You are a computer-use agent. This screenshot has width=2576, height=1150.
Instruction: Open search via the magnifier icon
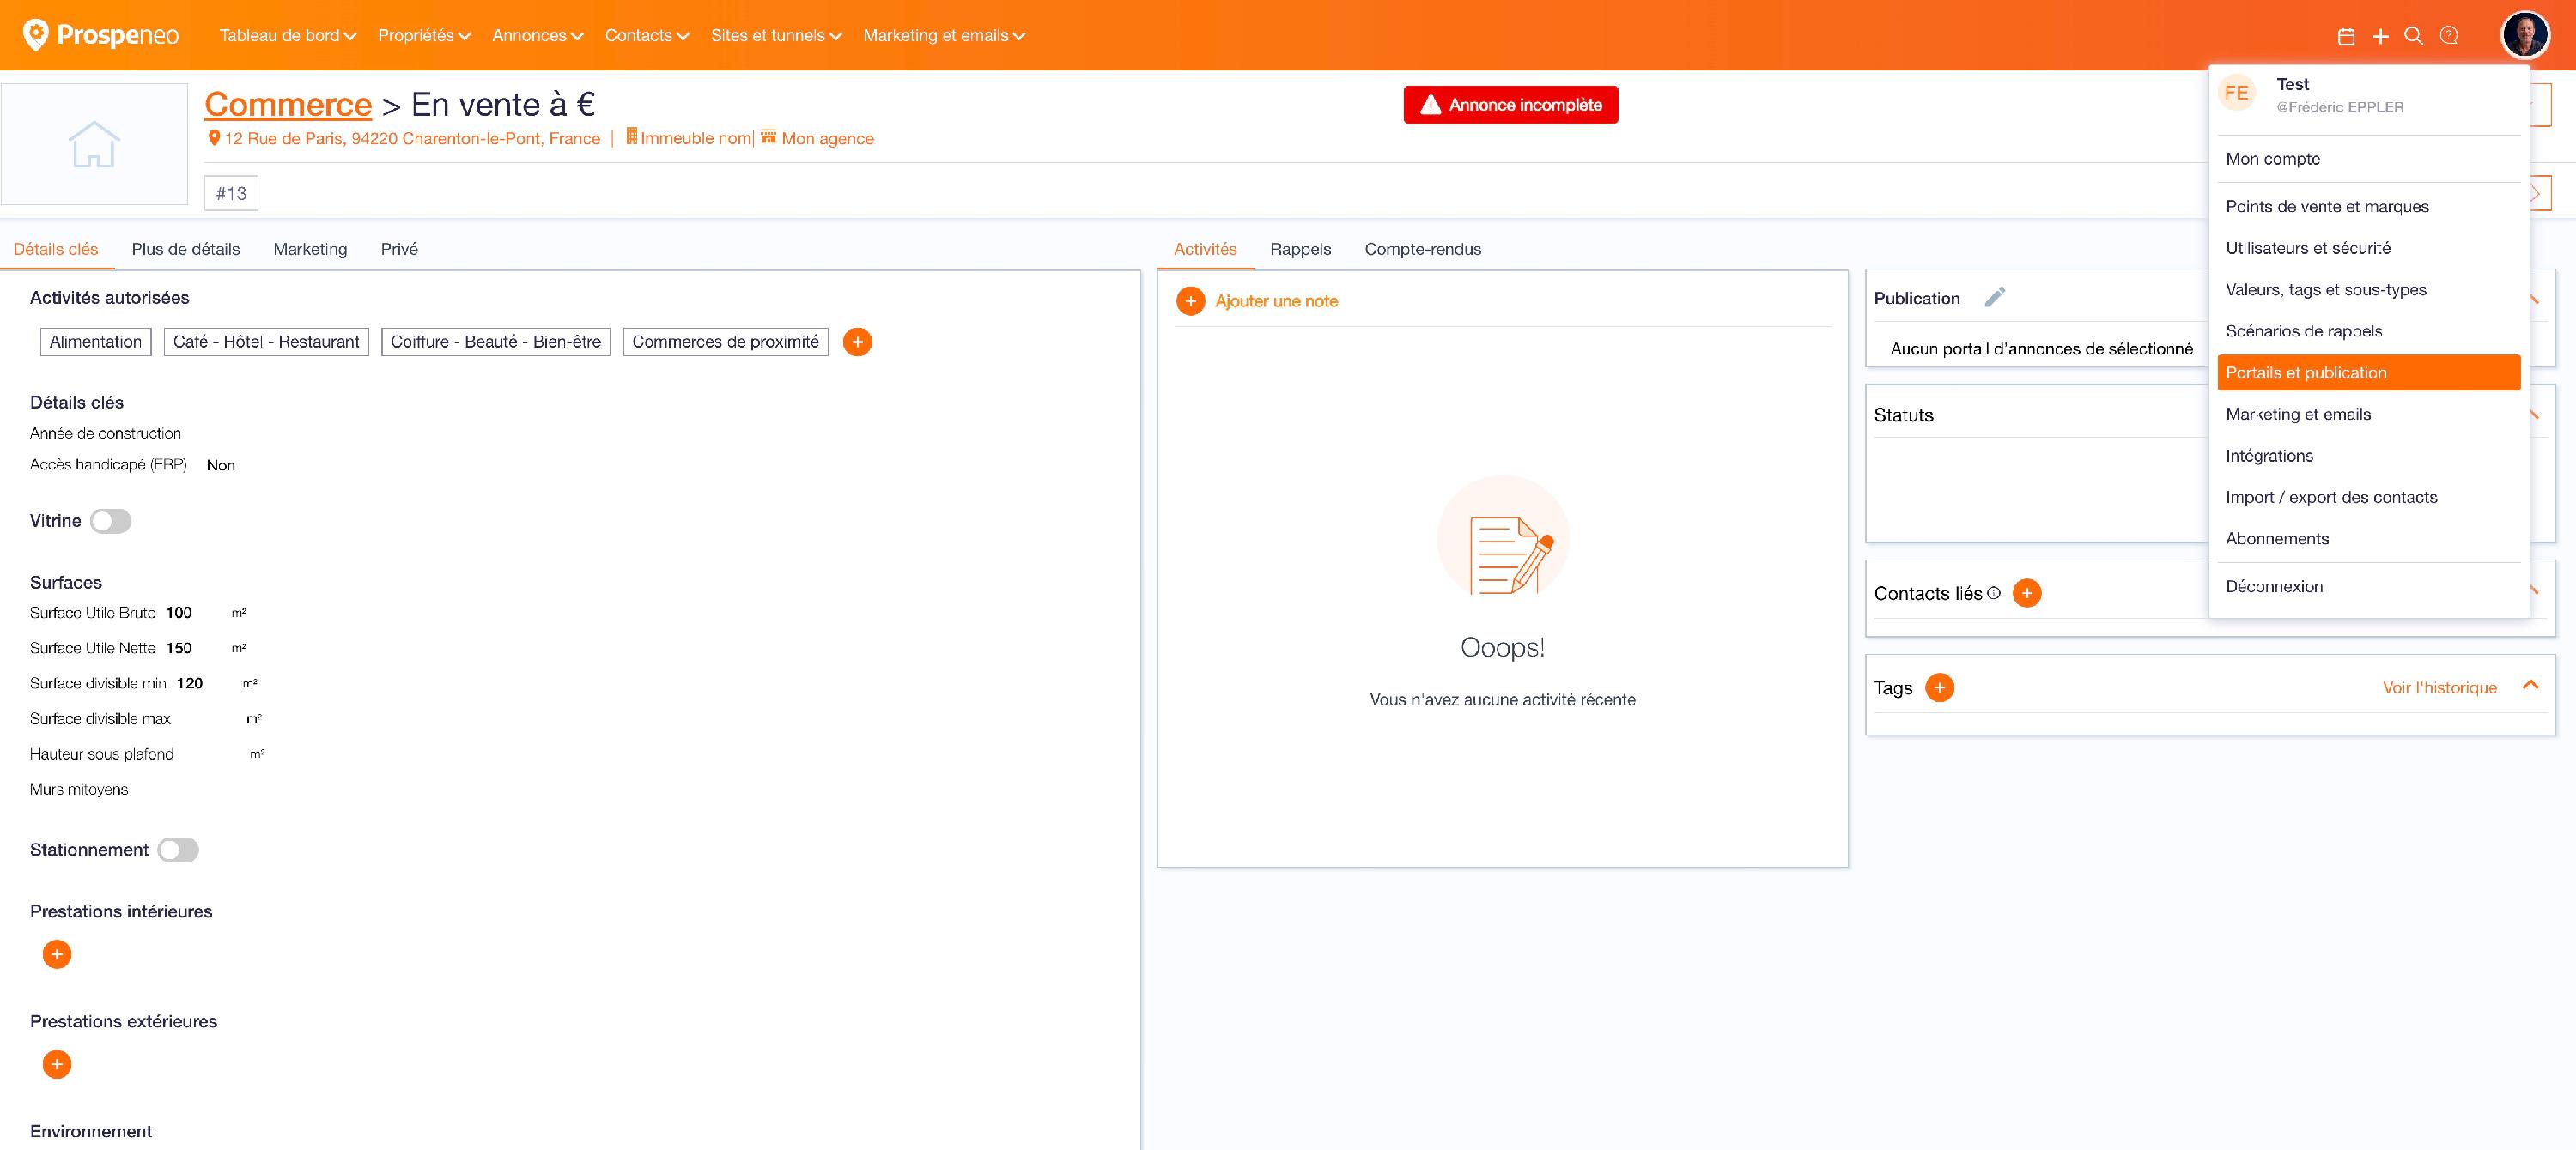[x=2413, y=36]
